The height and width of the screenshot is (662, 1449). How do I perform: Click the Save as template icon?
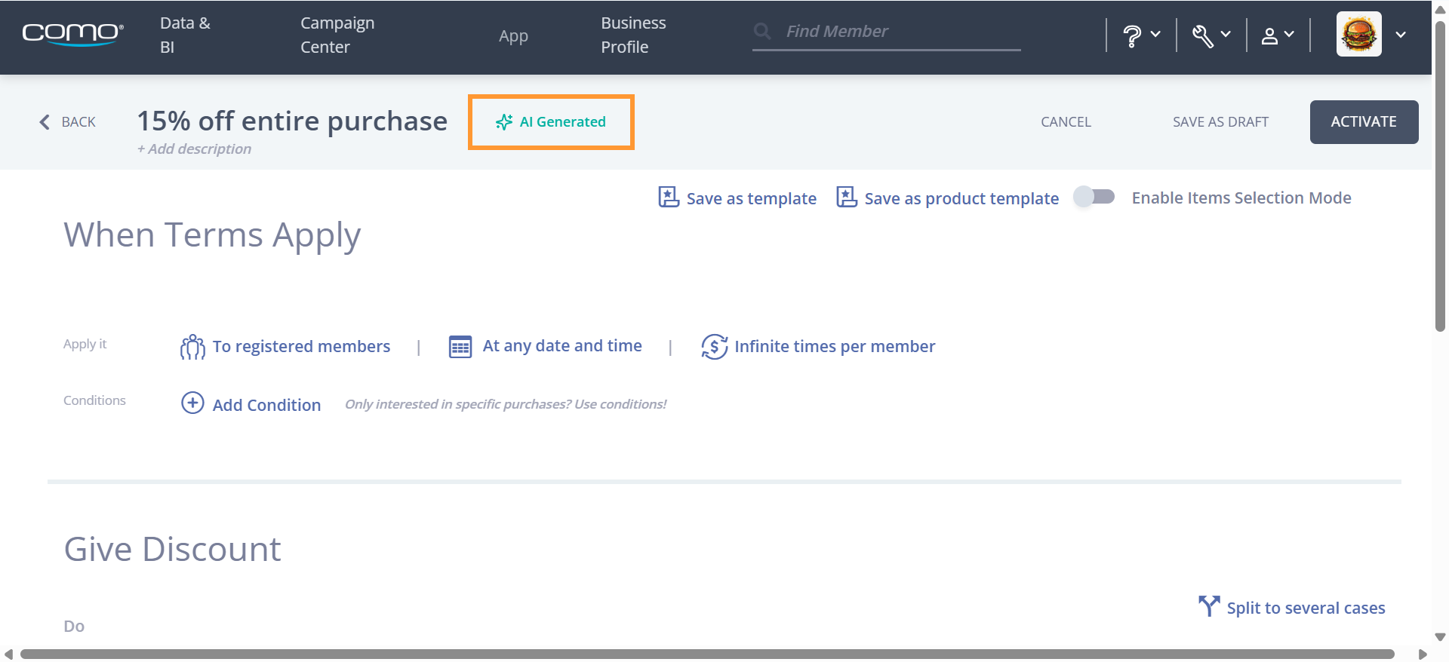[669, 197]
